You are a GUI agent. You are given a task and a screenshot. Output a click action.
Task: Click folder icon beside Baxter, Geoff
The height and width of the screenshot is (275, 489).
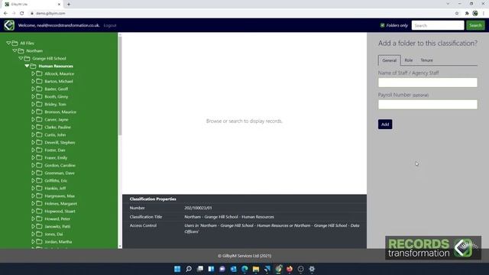39,89
